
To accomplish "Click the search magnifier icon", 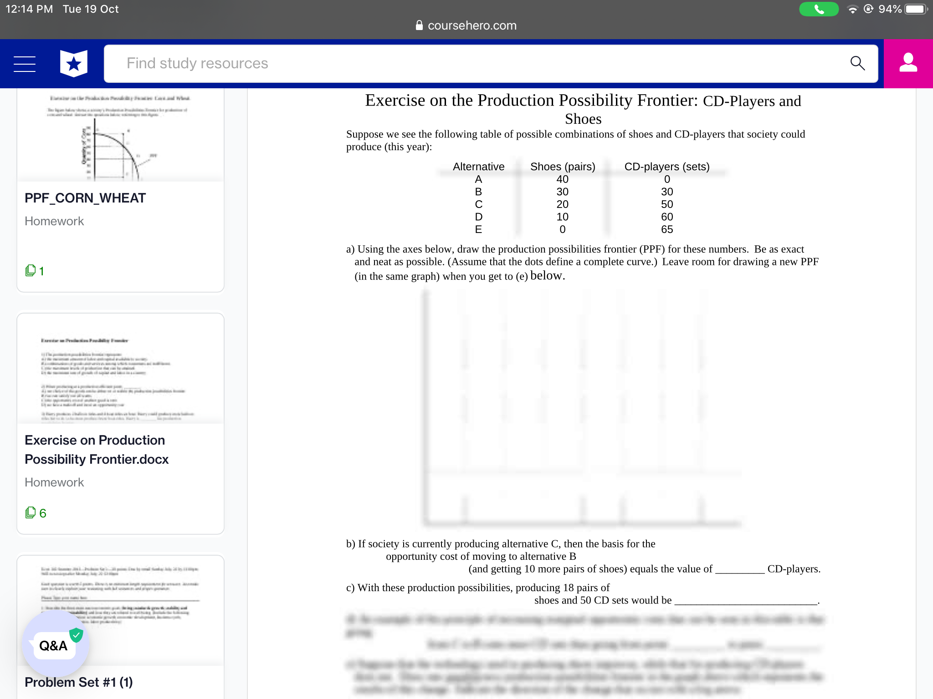I will tap(857, 63).
